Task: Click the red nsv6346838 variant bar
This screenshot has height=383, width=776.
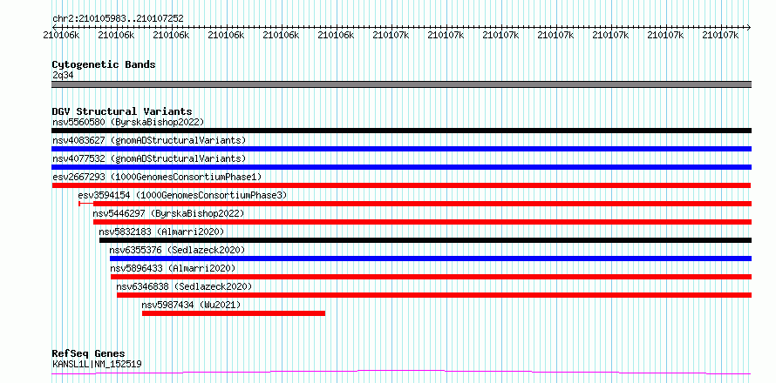Action: coord(434,295)
